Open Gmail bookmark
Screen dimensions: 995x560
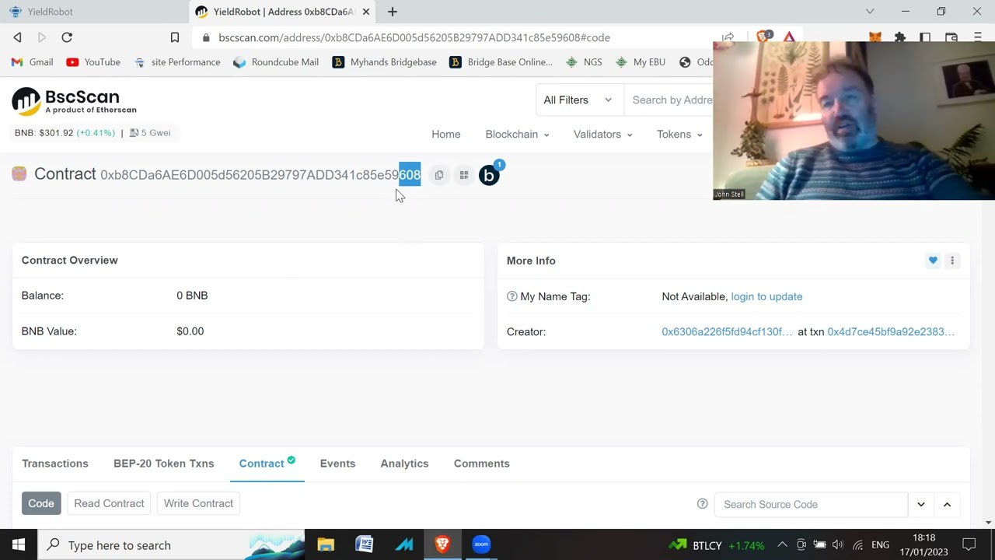click(x=32, y=62)
